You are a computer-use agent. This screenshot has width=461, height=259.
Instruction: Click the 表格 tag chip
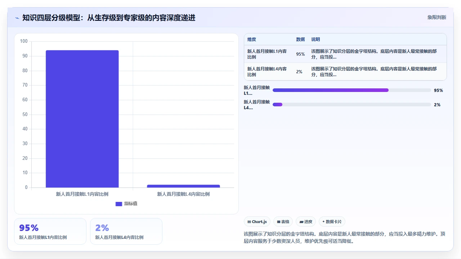click(x=283, y=222)
